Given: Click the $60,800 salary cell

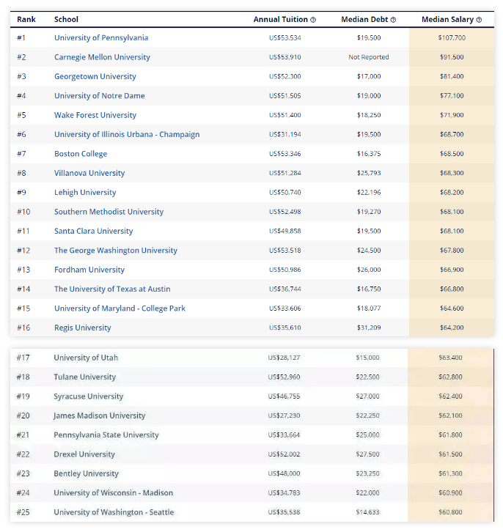Looking at the screenshot, I should (x=450, y=512).
